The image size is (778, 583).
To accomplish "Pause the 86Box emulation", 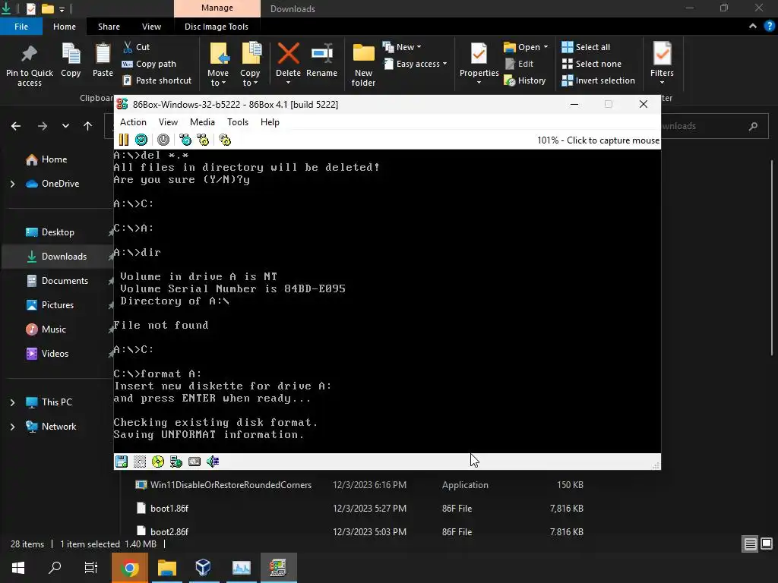I will click(x=124, y=140).
